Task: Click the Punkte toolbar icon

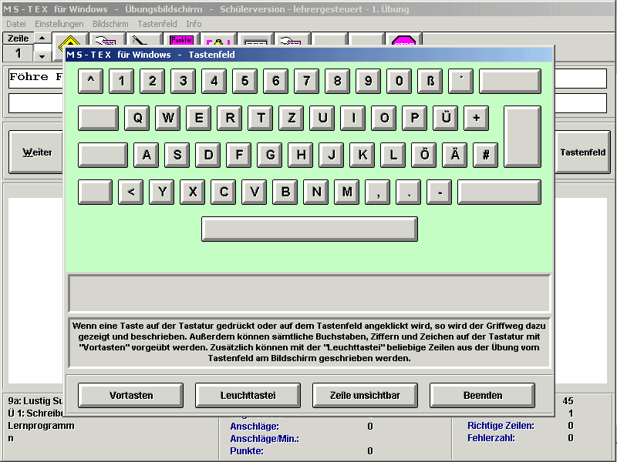Action: click(x=181, y=40)
